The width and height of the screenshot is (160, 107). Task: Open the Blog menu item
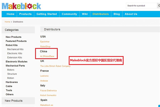117,14
